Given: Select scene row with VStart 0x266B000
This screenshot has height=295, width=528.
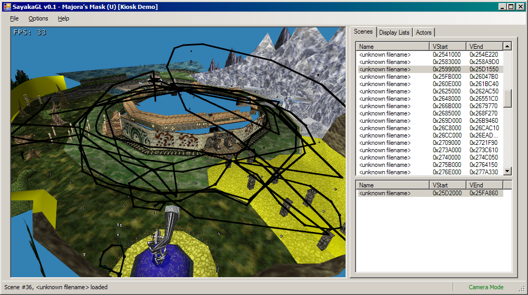Looking at the screenshot, I should click(x=430, y=106).
